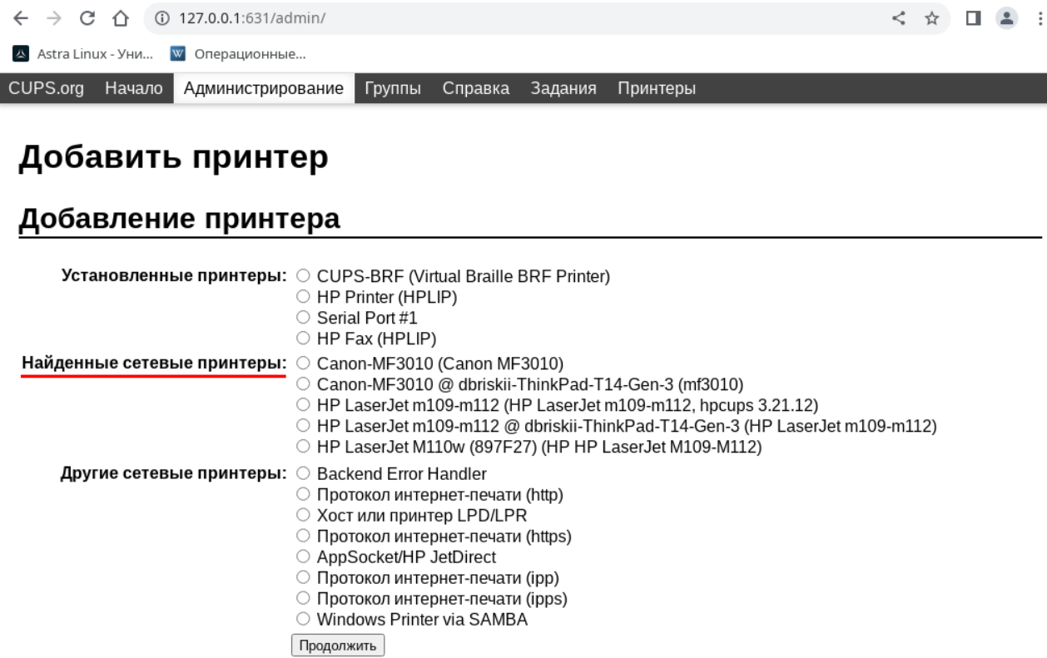Image resolution: width=1047 pixels, height=658 pixels.
Task: Go to the browser home page icon
Action: tap(121, 18)
